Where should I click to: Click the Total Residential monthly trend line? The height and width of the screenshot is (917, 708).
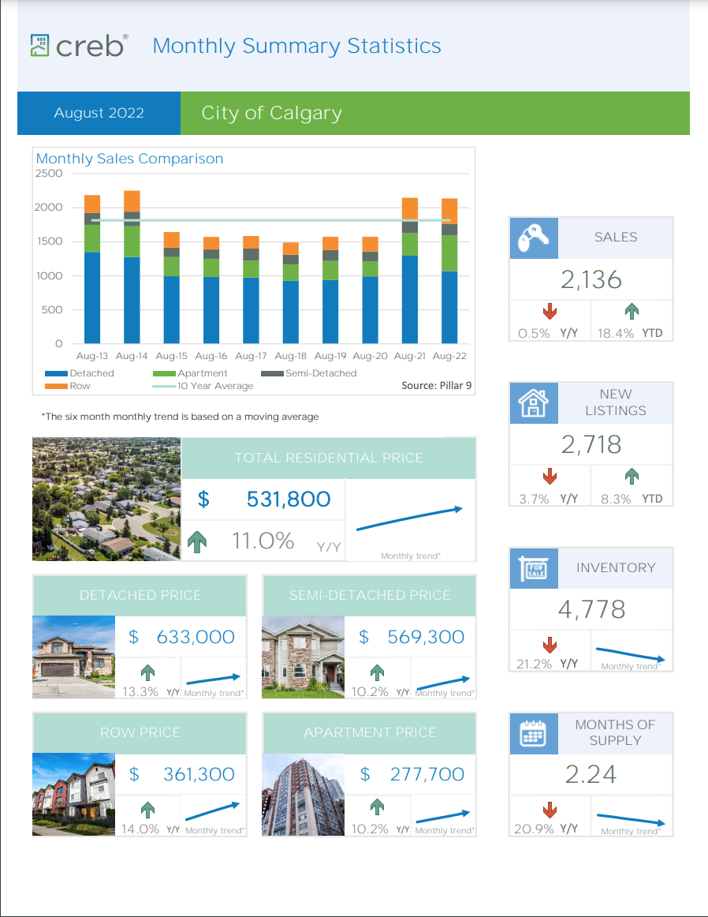409,519
